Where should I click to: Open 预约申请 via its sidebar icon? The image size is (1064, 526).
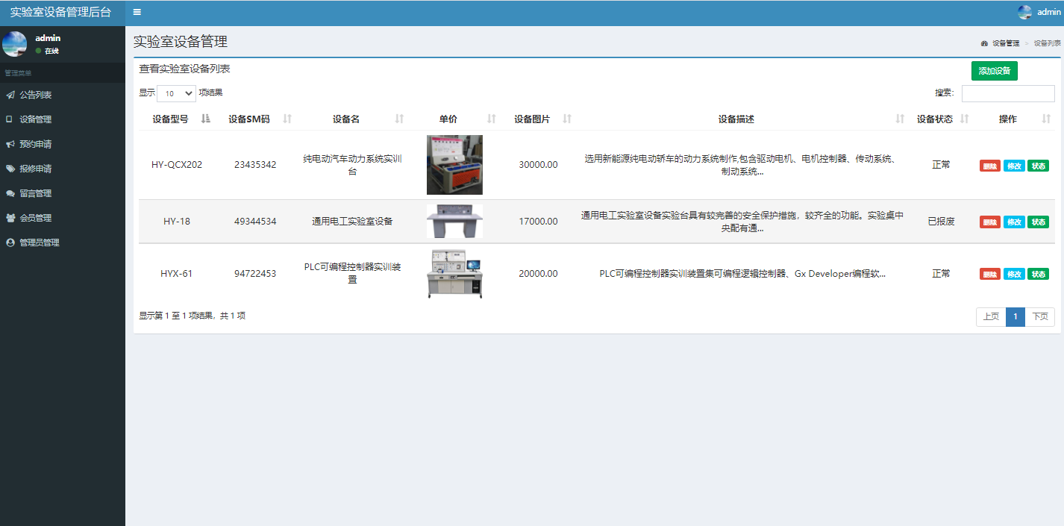(x=10, y=143)
